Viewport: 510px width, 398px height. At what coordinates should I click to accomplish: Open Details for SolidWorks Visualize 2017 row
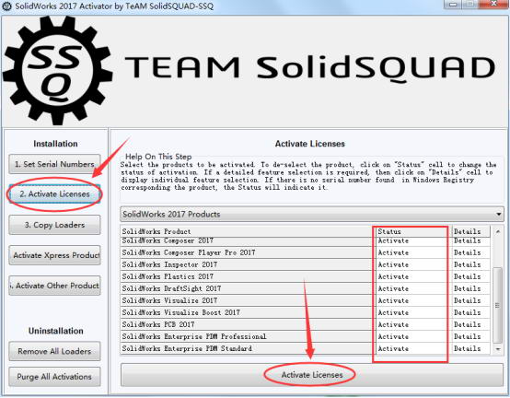(470, 301)
